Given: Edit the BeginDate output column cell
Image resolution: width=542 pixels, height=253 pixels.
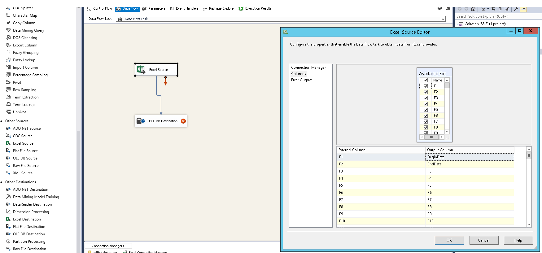Looking at the screenshot, I should pos(470,157).
